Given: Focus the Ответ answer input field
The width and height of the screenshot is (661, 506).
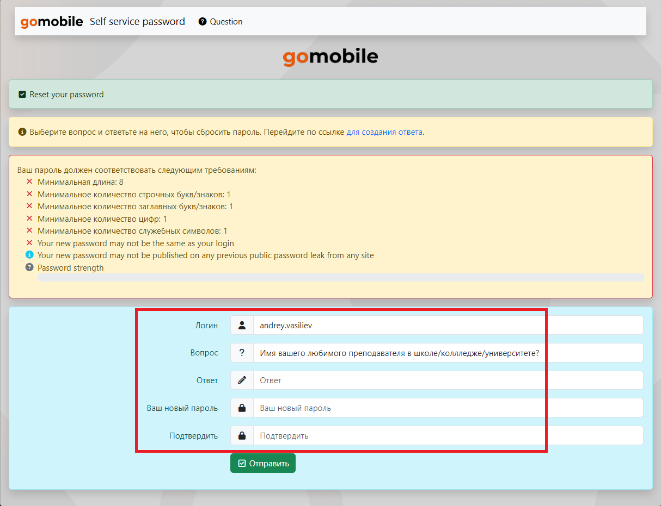Looking at the screenshot, I should tap(448, 380).
